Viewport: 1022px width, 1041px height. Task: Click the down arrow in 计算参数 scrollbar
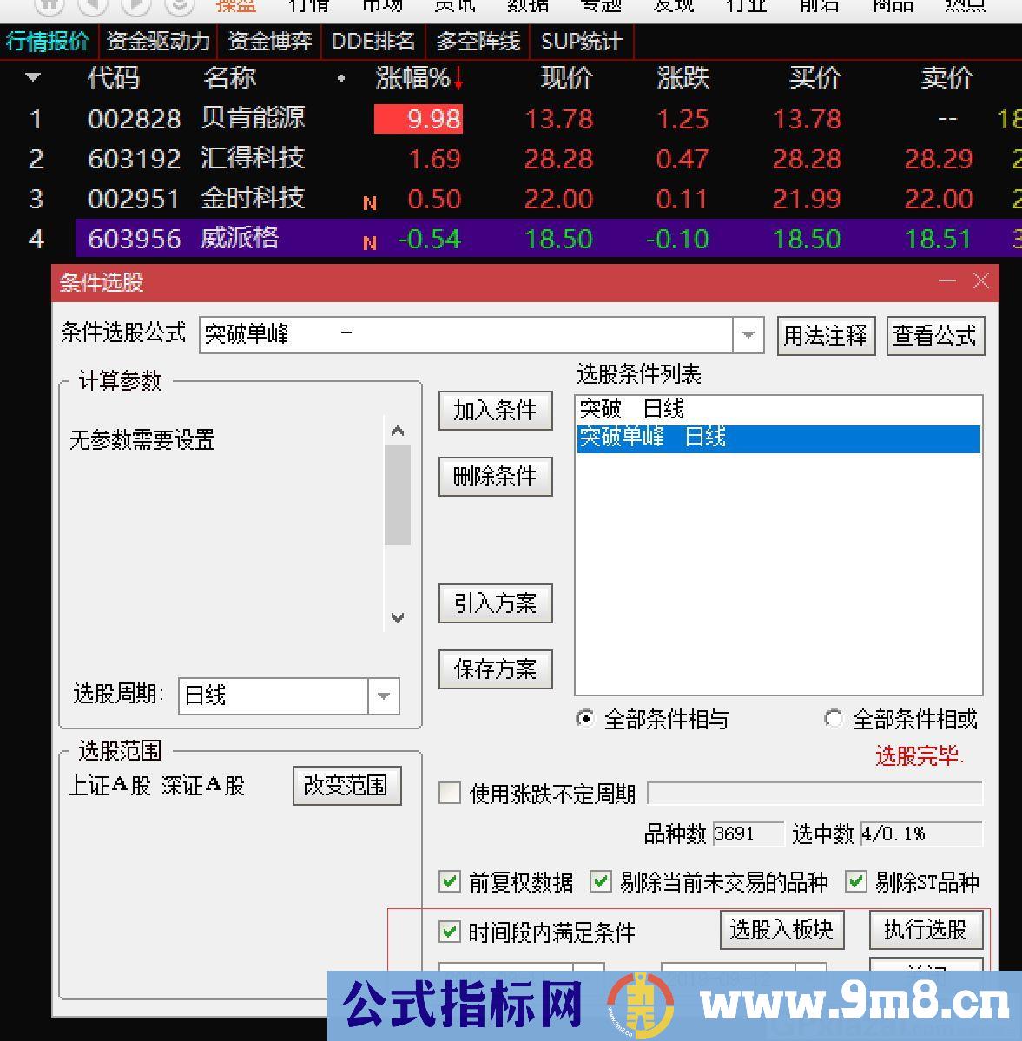tap(398, 617)
